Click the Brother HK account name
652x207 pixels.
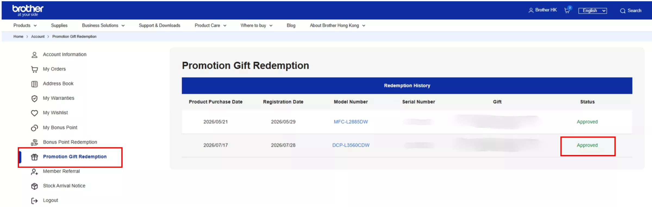(x=546, y=10)
